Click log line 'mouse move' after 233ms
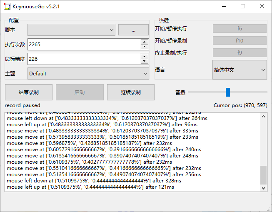The image size is (272, 212). 102,137
